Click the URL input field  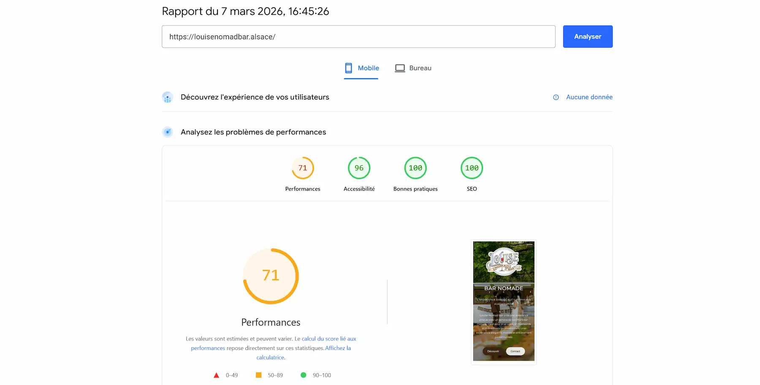(358, 37)
